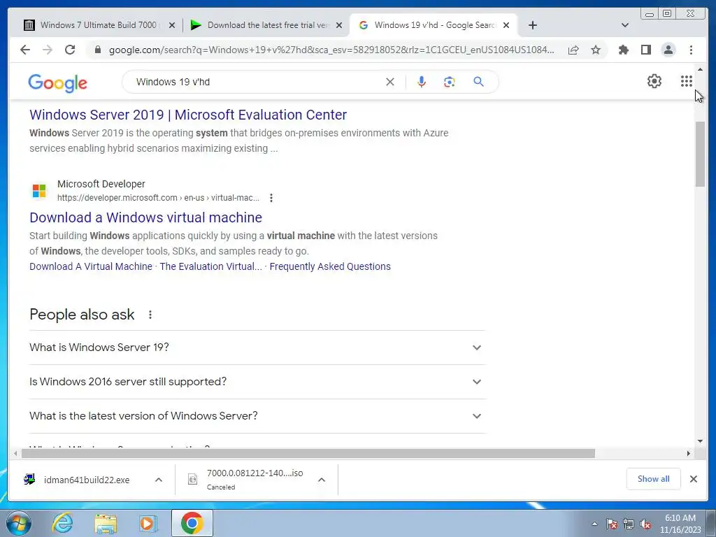Open the Google apps grid
The height and width of the screenshot is (537, 716).
point(687,81)
